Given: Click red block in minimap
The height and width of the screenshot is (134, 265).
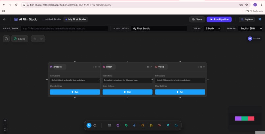Looking at the screenshot, I should [251, 119].
